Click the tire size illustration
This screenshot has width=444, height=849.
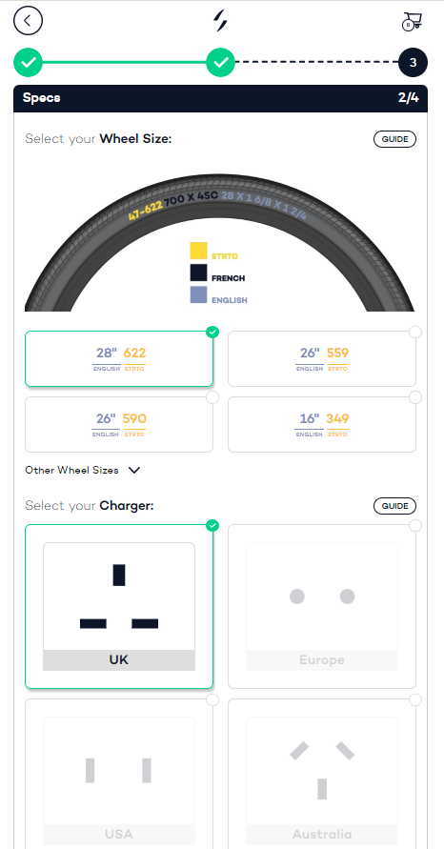[x=219, y=243]
